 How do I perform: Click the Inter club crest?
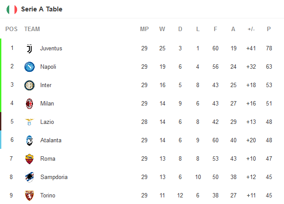(x=29, y=85)
